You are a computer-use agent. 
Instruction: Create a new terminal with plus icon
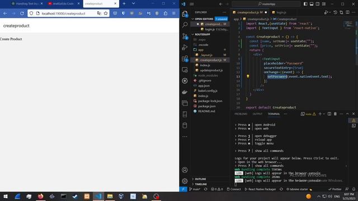tap(320, 114)
